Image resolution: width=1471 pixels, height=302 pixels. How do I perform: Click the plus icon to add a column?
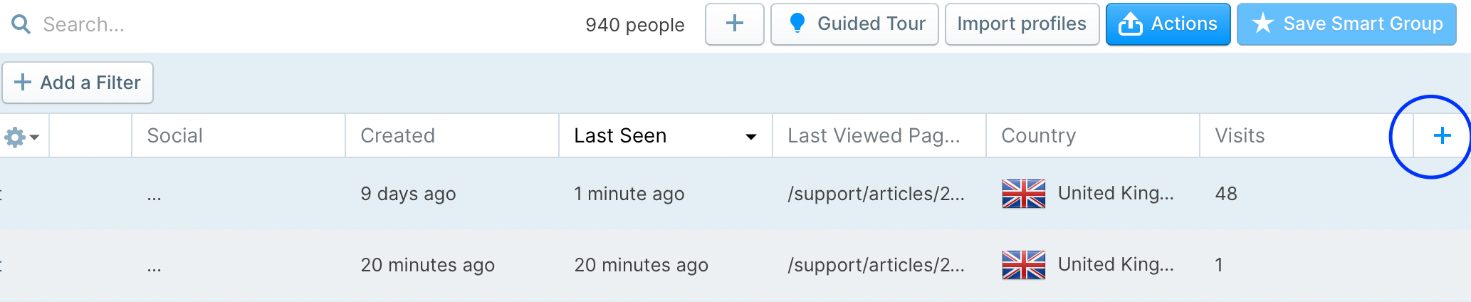(1442, 135)
